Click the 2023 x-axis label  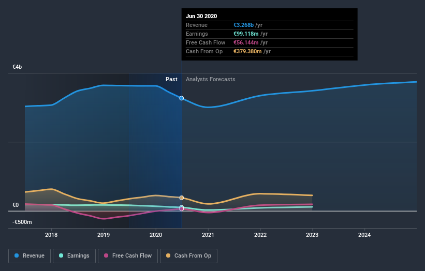click(312, 235)
